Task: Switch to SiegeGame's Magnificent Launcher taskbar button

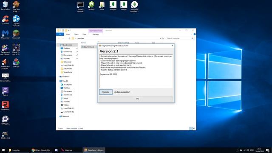Action: [94, 150]
